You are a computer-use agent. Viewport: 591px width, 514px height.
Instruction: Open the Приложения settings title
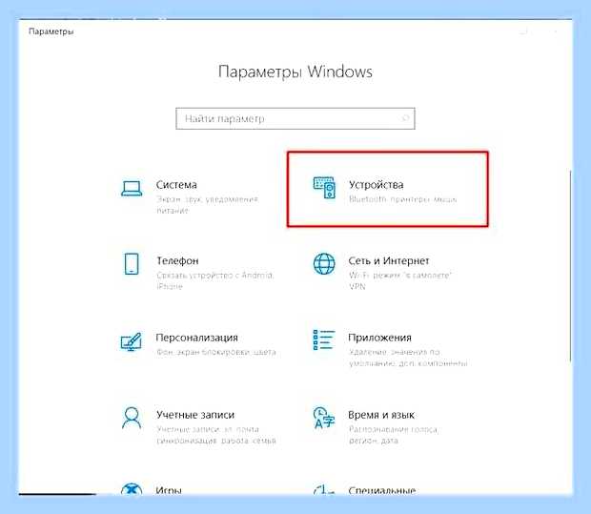point(379,338)
